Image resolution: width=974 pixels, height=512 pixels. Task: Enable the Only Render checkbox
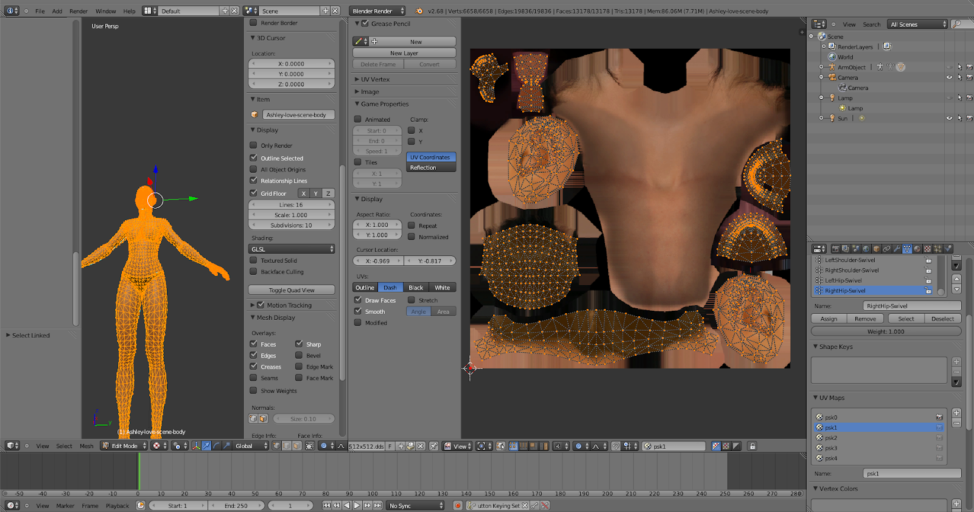253,145
